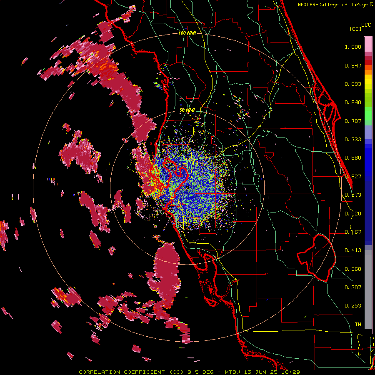
Task: Click the TH threshold label
Action: tap(358, 325)
